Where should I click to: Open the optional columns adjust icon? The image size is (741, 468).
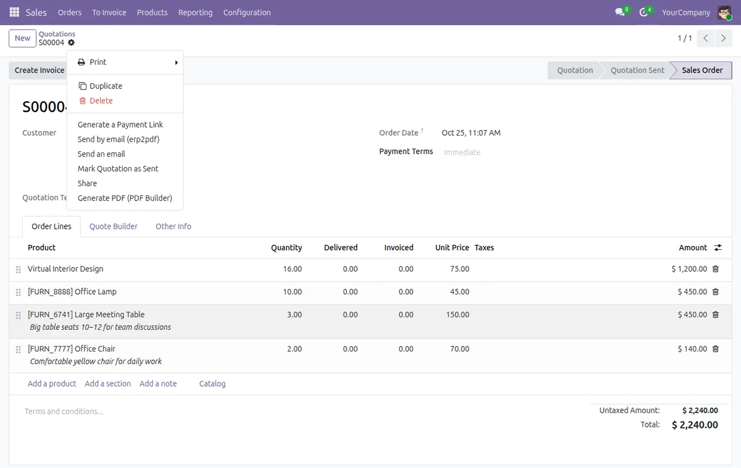click(718, 247)
